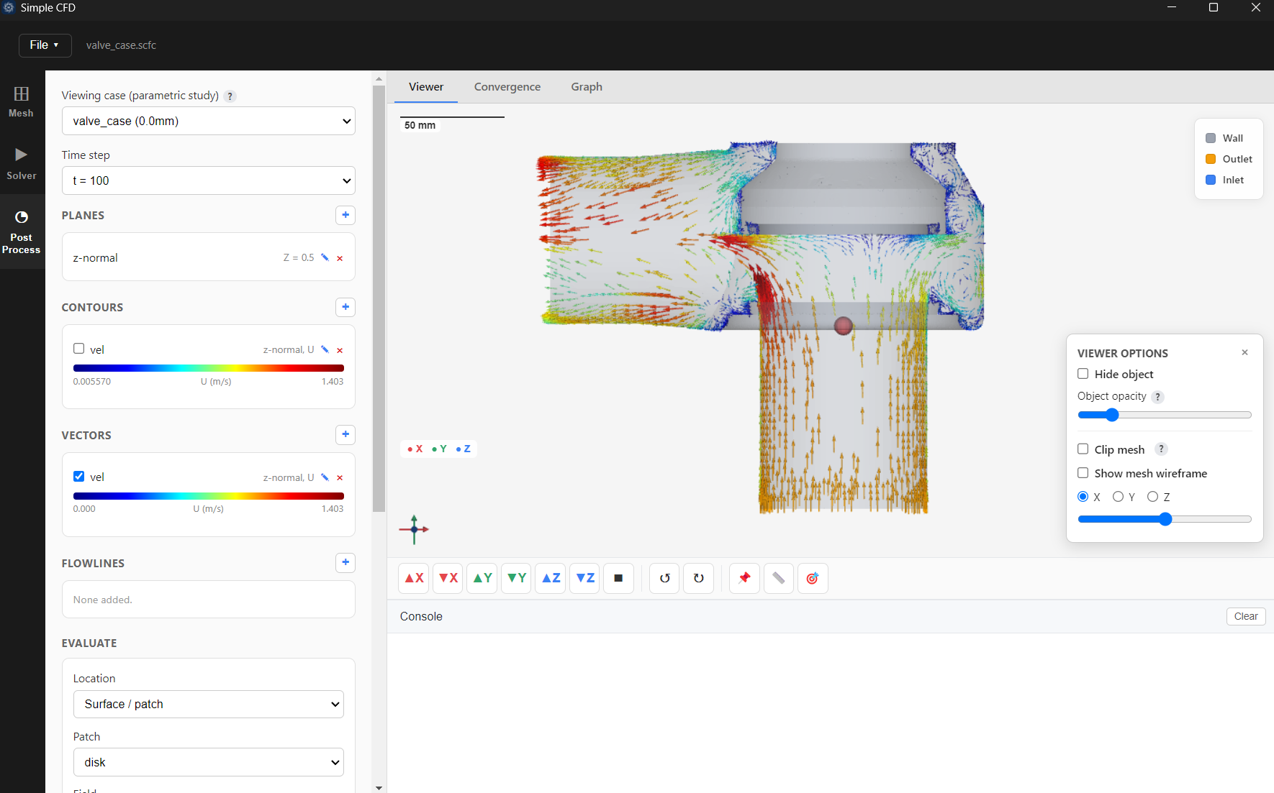Delete the vel vector plot

(340, 478)
